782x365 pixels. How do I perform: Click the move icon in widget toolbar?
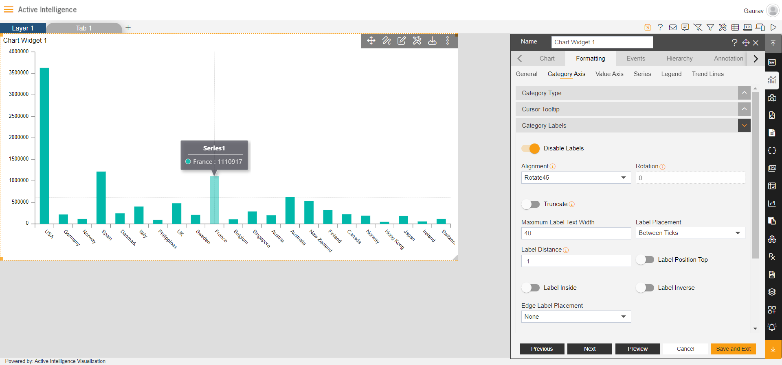(371, 41)
